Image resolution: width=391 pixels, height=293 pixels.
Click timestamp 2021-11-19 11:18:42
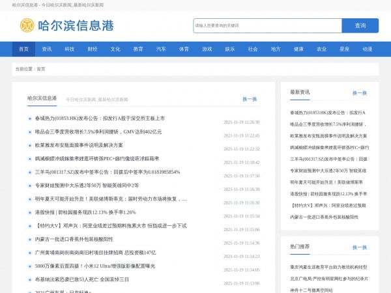click(241, 163)
